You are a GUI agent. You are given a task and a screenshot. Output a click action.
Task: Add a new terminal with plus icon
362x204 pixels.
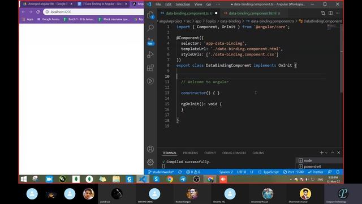point(322,152)
